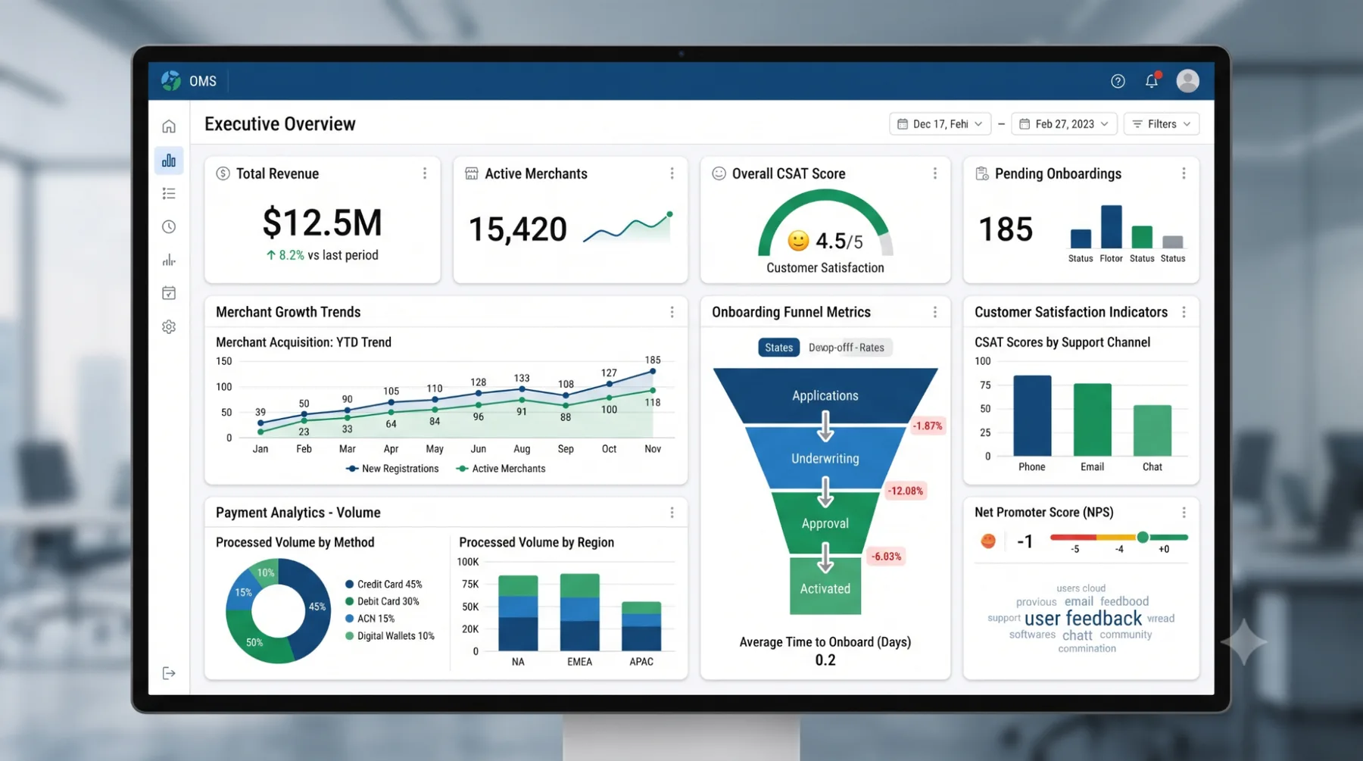This screenshot has width=1363, height=761.
Task: Open Pending Onboardings card options menu
Action: point(1184,173)
